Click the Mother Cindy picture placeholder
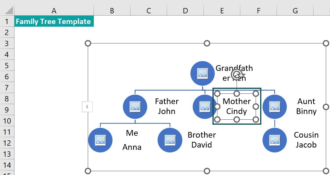This screenshot has width=330, height=175. 204,107
